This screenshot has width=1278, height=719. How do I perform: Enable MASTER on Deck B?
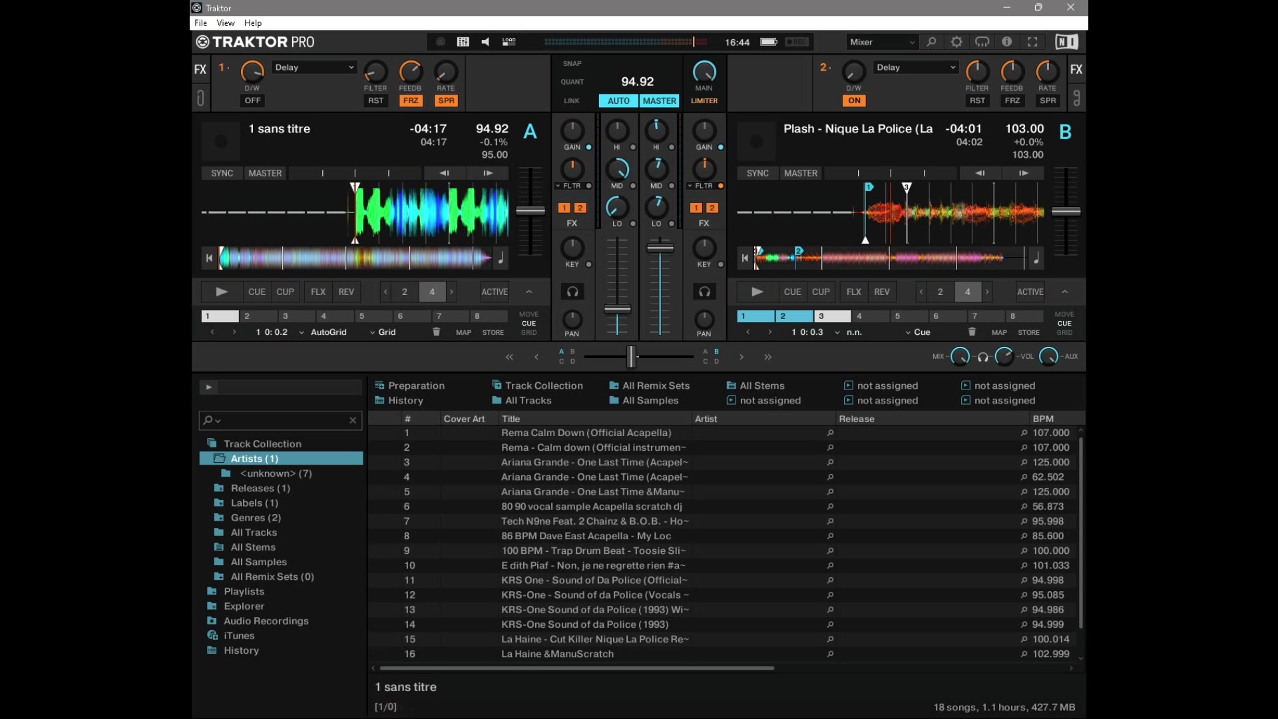801,173
